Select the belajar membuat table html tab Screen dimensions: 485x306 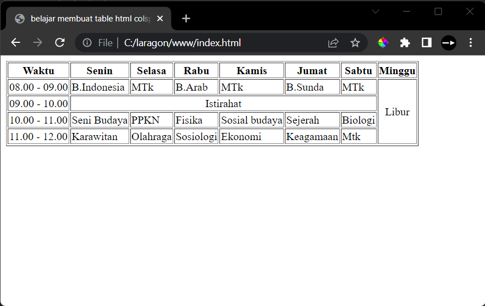89,19
